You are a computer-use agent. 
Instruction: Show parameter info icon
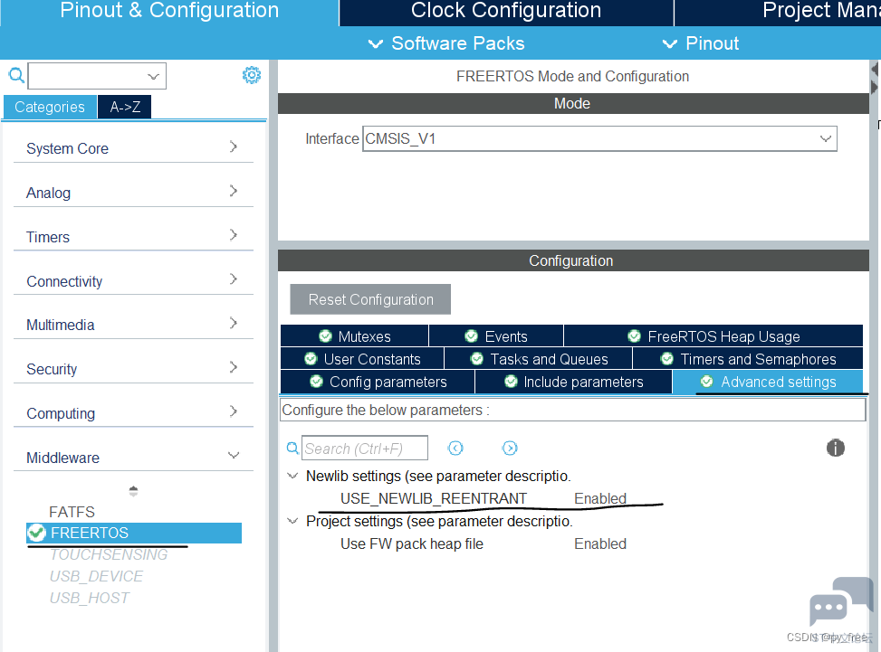click(x=836, y=448)
